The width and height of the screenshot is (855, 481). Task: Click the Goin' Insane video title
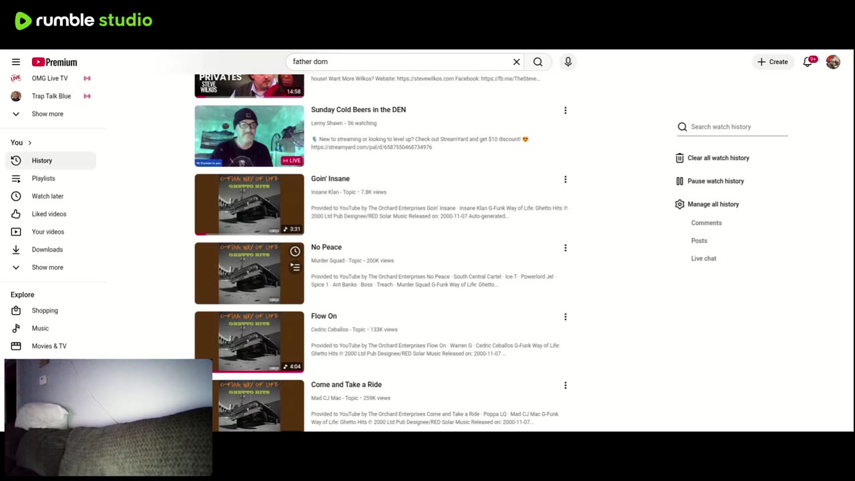330,178
